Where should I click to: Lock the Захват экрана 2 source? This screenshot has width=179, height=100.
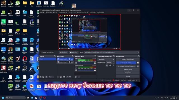72,59
